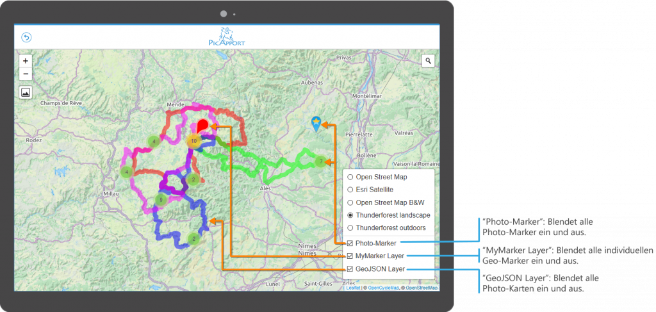
Task: Toggle the Photo-Marker checkbox
Action: pos(350,243)
